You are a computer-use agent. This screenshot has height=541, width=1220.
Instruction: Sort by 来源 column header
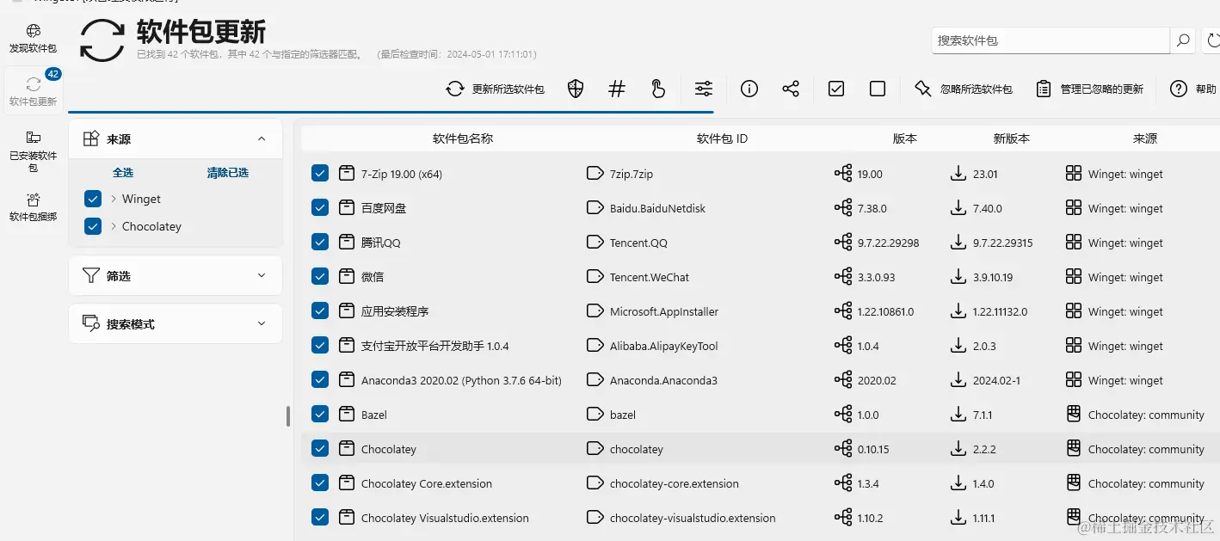coord(1145,138)
